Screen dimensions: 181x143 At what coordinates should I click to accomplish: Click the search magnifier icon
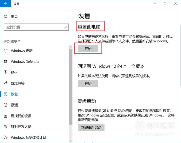coord(65,27)
